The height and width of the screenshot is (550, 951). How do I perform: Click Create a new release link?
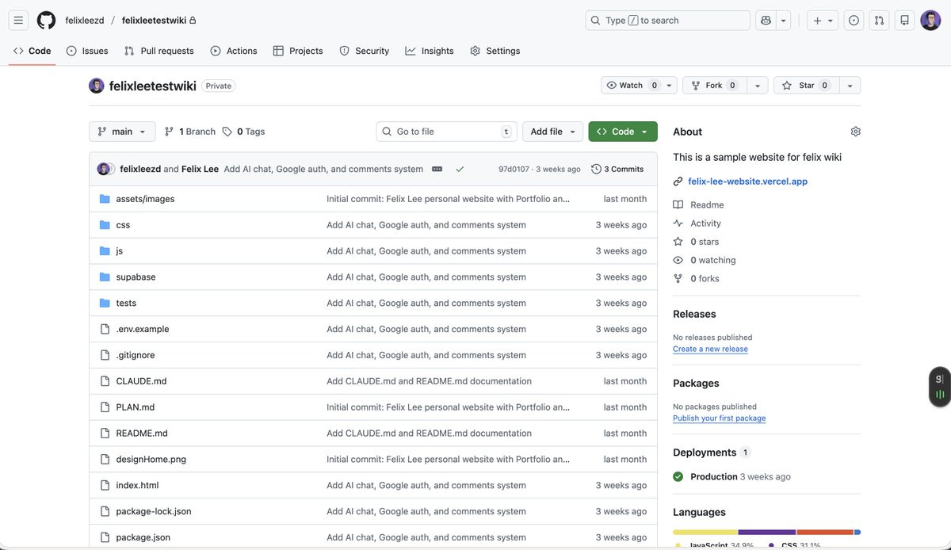pyautogui.click(x=710, y=349)
